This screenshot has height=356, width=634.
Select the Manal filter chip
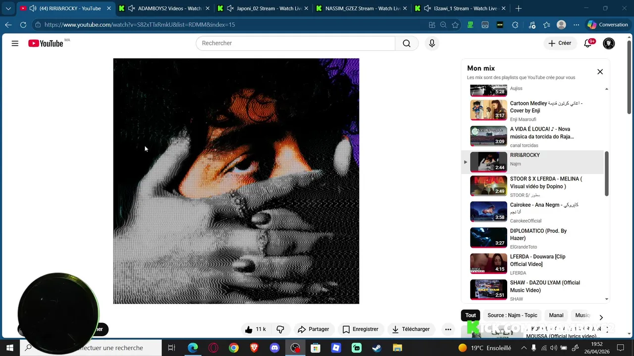point(556,315)
